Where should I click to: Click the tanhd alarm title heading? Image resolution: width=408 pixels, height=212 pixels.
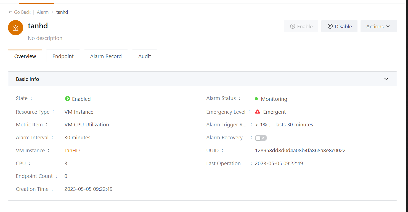(38, 26)
